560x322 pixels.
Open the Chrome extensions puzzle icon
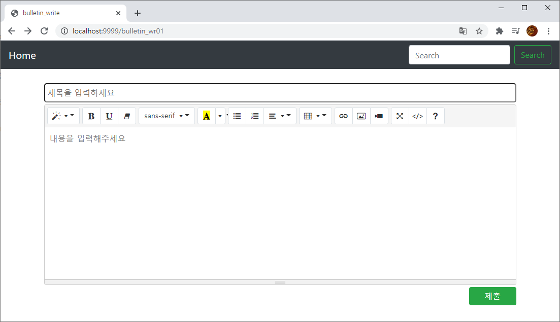499,31
